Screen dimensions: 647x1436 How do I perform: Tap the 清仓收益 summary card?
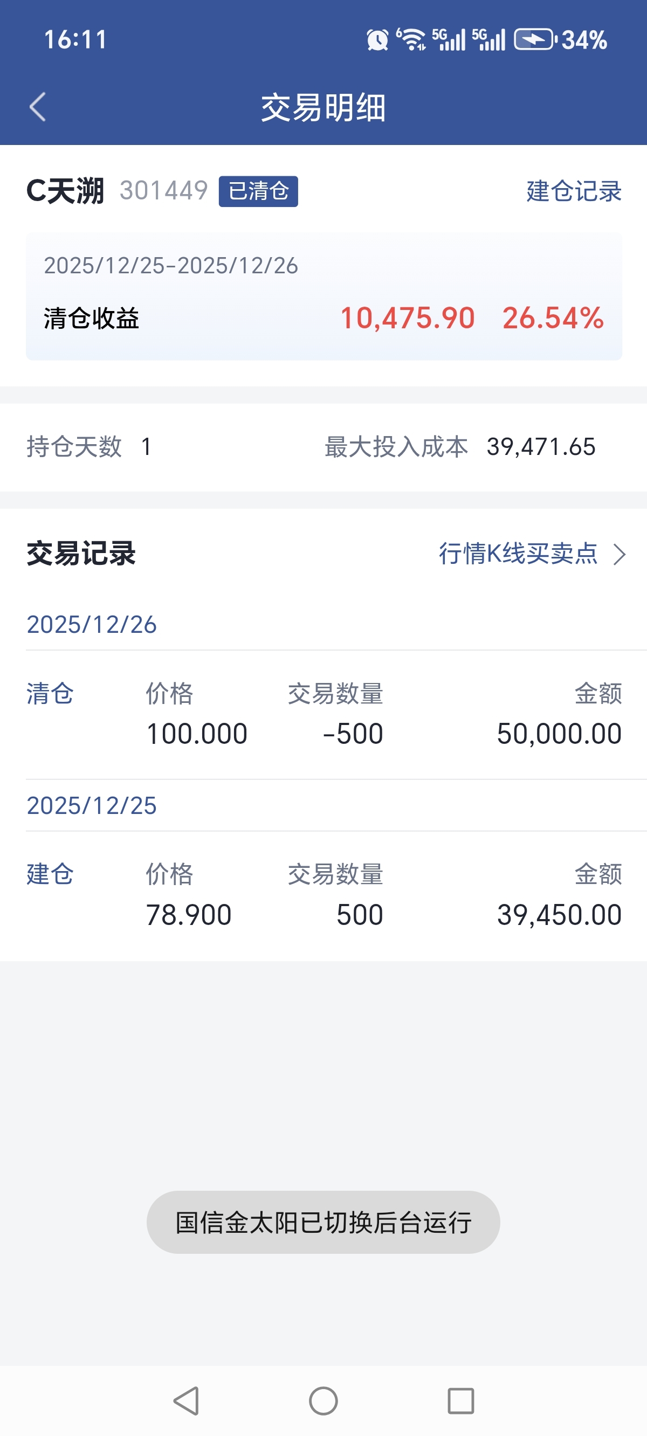click(323, 296)
